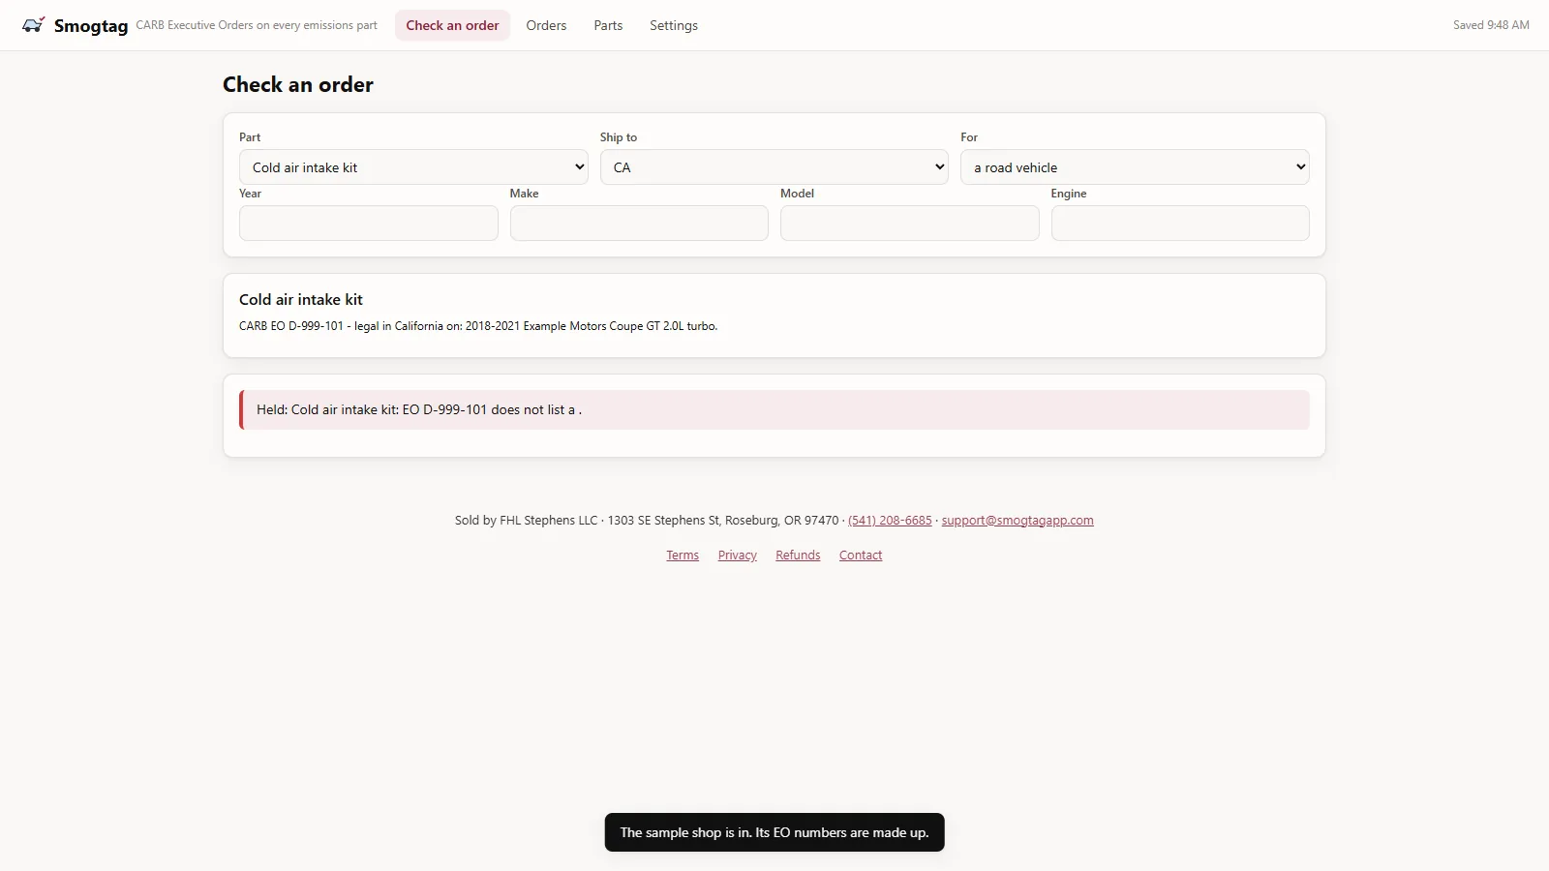Click the CARB Executive Orders tagline text
This screenshot has height=871, width=1549.
(257, 25)
